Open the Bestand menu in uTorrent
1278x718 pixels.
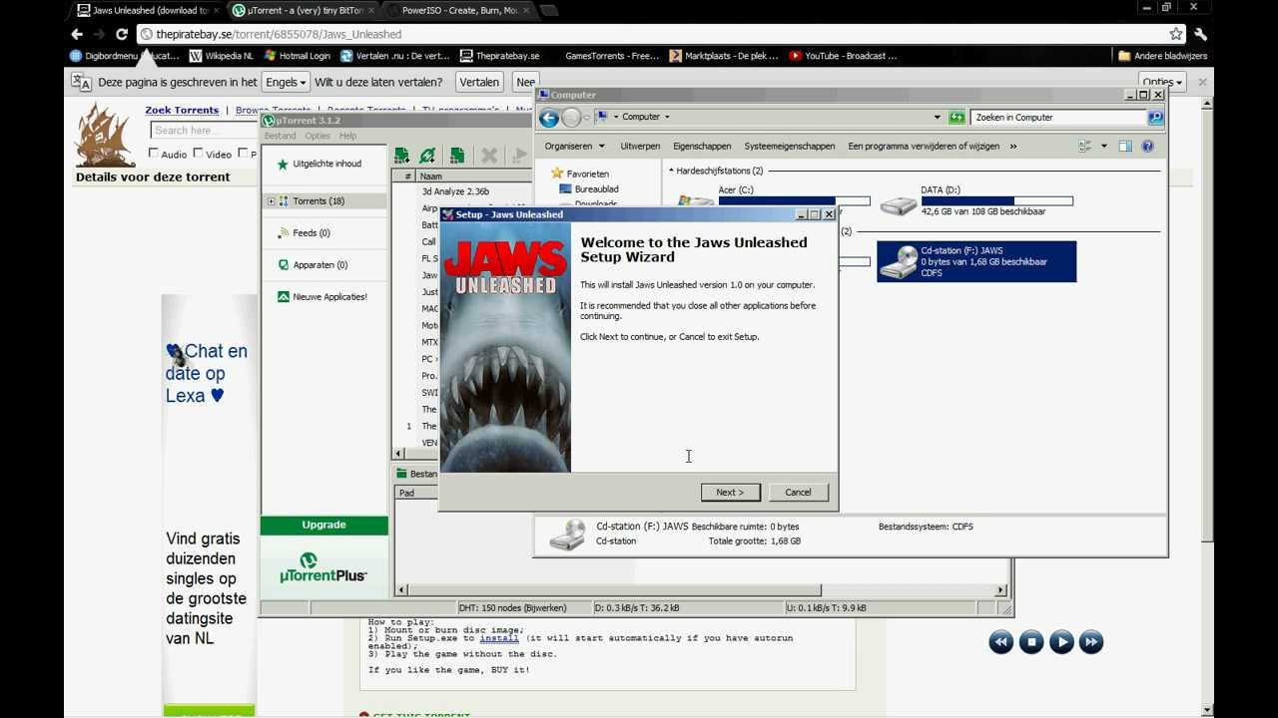pyautogui.click(x=280, y=136)
